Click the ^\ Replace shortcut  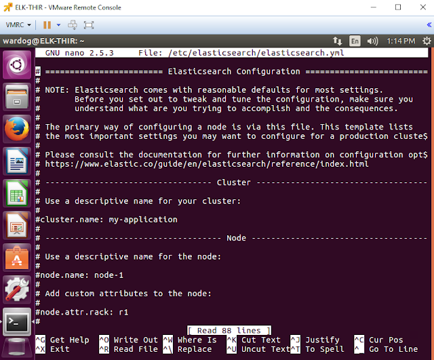tap(187, 349)
